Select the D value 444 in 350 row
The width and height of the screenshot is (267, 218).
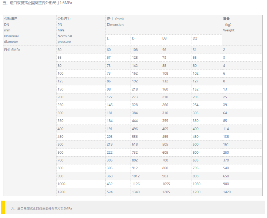[135, 121]
